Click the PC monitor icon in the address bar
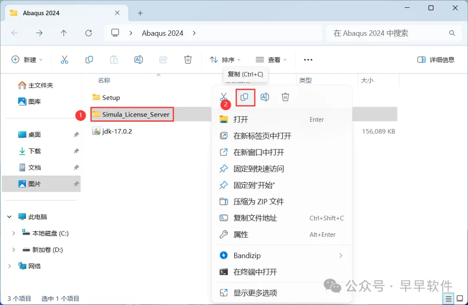468x305 pixels. pos(115,33)
